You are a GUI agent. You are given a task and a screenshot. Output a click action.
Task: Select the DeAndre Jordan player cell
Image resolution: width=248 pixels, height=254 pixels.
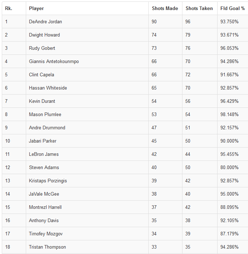pyautogui.click(x=46, y=21)
